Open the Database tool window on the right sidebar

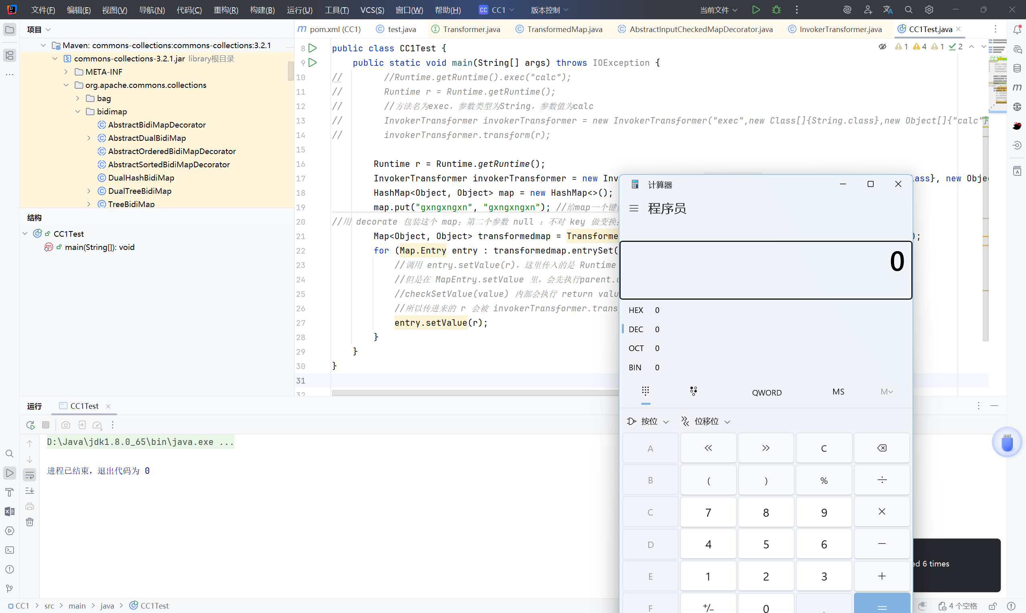1017,69
